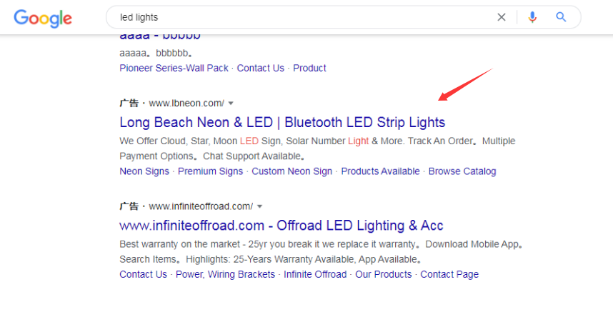Click the search input containing 'led lights'

click(300, 17)
